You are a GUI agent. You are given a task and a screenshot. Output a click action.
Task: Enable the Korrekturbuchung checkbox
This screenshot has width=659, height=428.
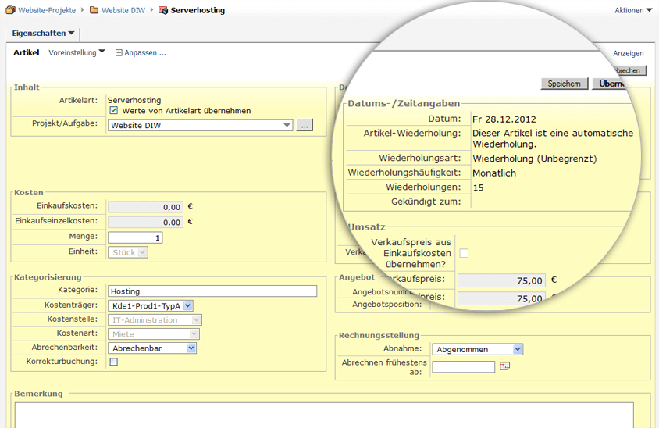114,362
